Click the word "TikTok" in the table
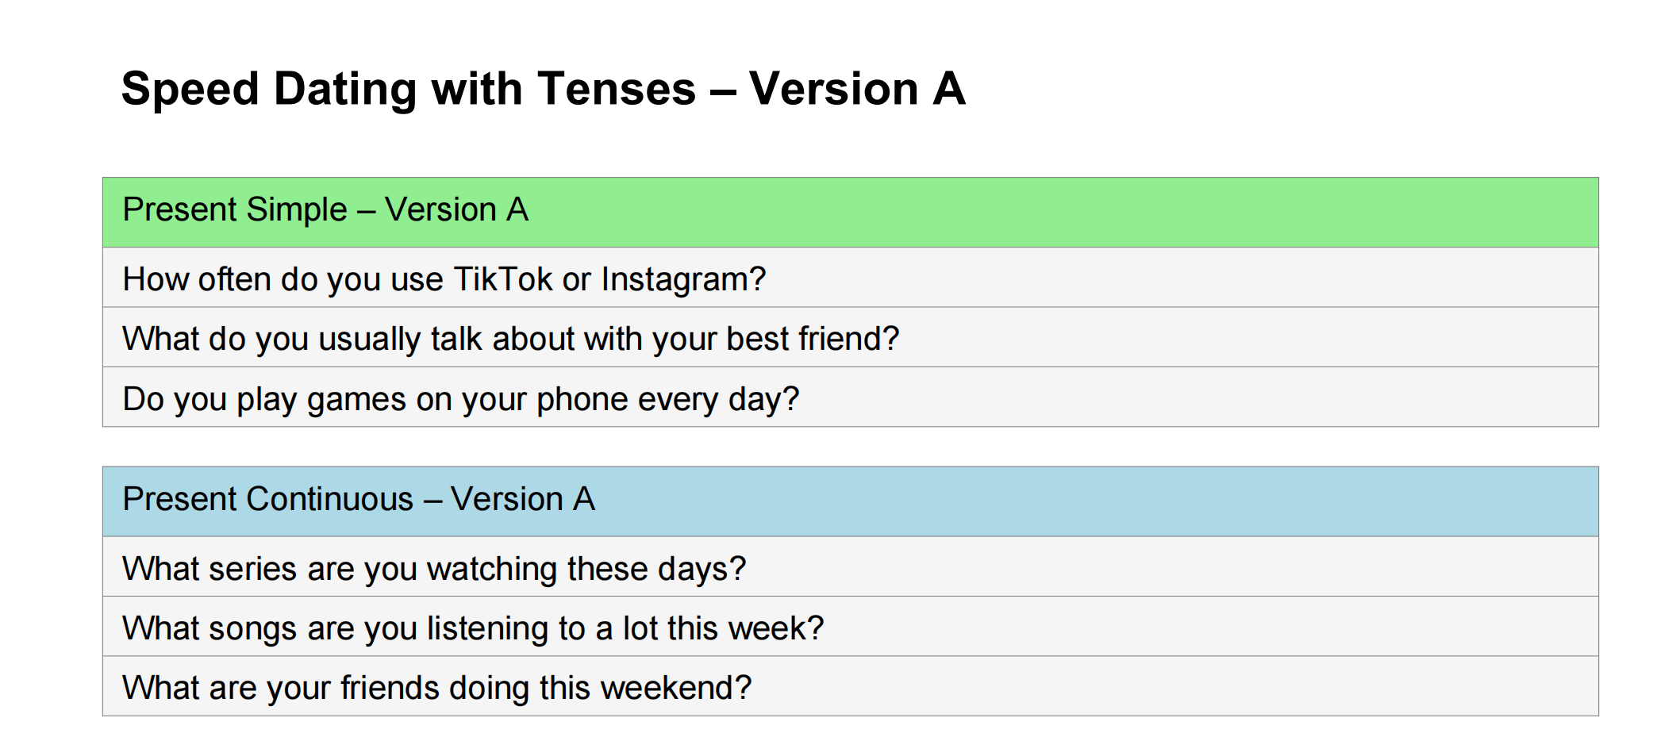 [502, 279]
